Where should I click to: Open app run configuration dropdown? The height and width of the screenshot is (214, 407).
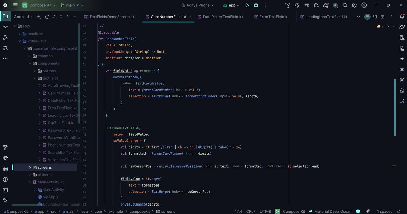(232, 5)
